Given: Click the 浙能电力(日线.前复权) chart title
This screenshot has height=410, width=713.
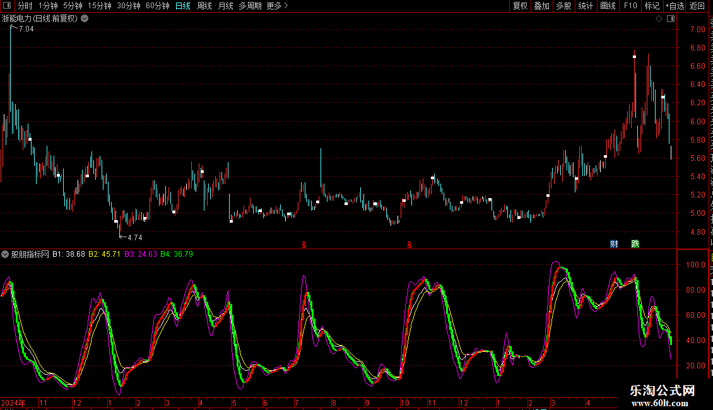Looking at the screenshot, I should click(x=40, y=19).
